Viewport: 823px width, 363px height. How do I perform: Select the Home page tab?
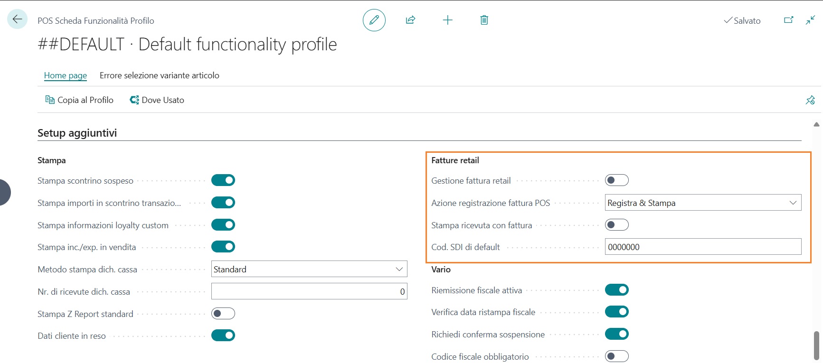point(66,75)
